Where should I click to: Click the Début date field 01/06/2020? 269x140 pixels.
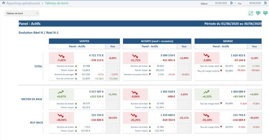click(221, 3)
